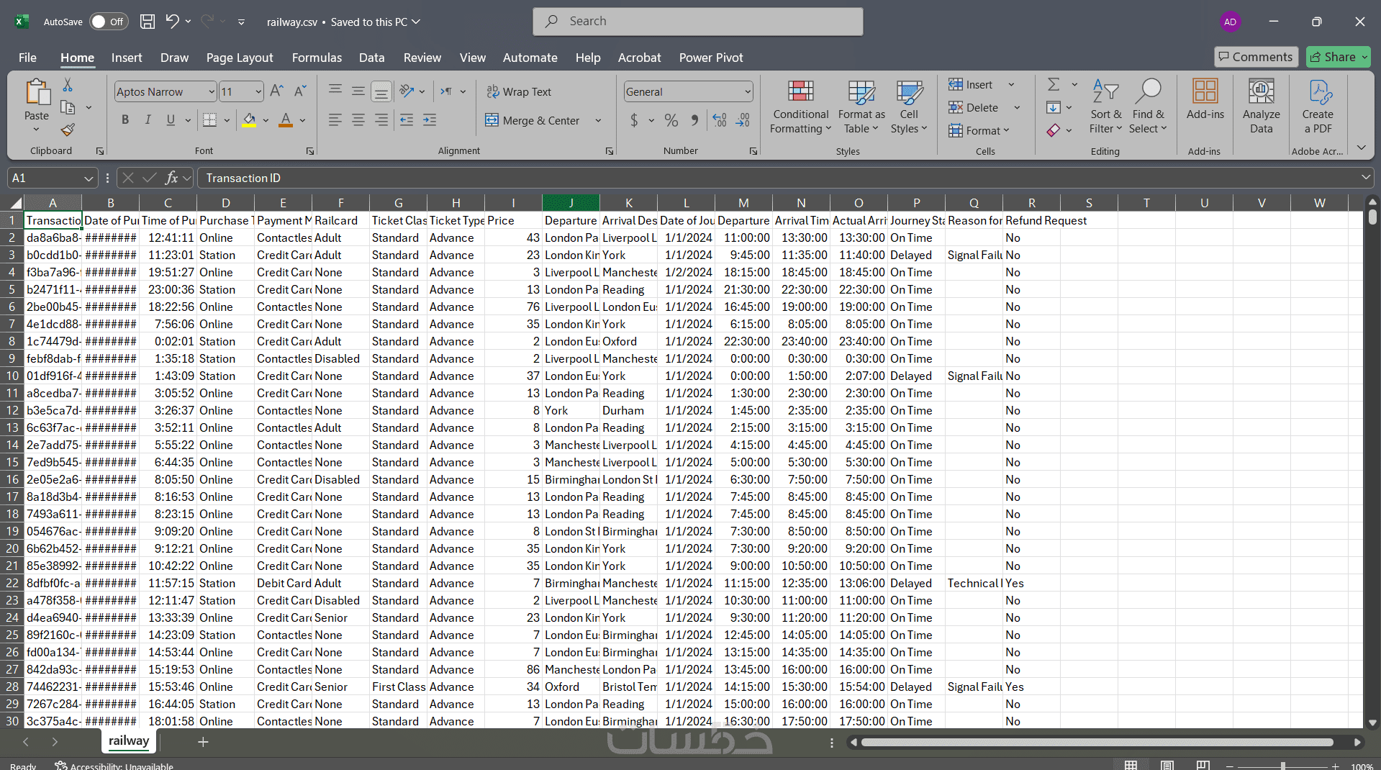This screenshot has height=770, width=1381.
Task: Click in the Search box
Action: [698, 22]
